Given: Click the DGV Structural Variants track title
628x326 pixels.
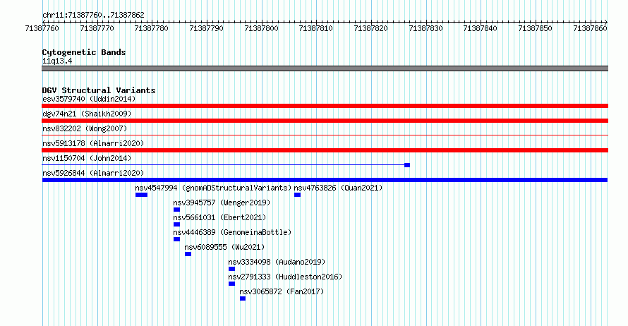Looking at the screenshot, I should 99,90.
